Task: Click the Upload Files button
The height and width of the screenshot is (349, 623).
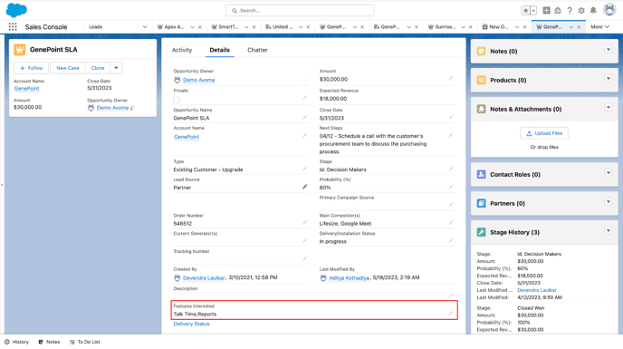Action: coord(544,133)
